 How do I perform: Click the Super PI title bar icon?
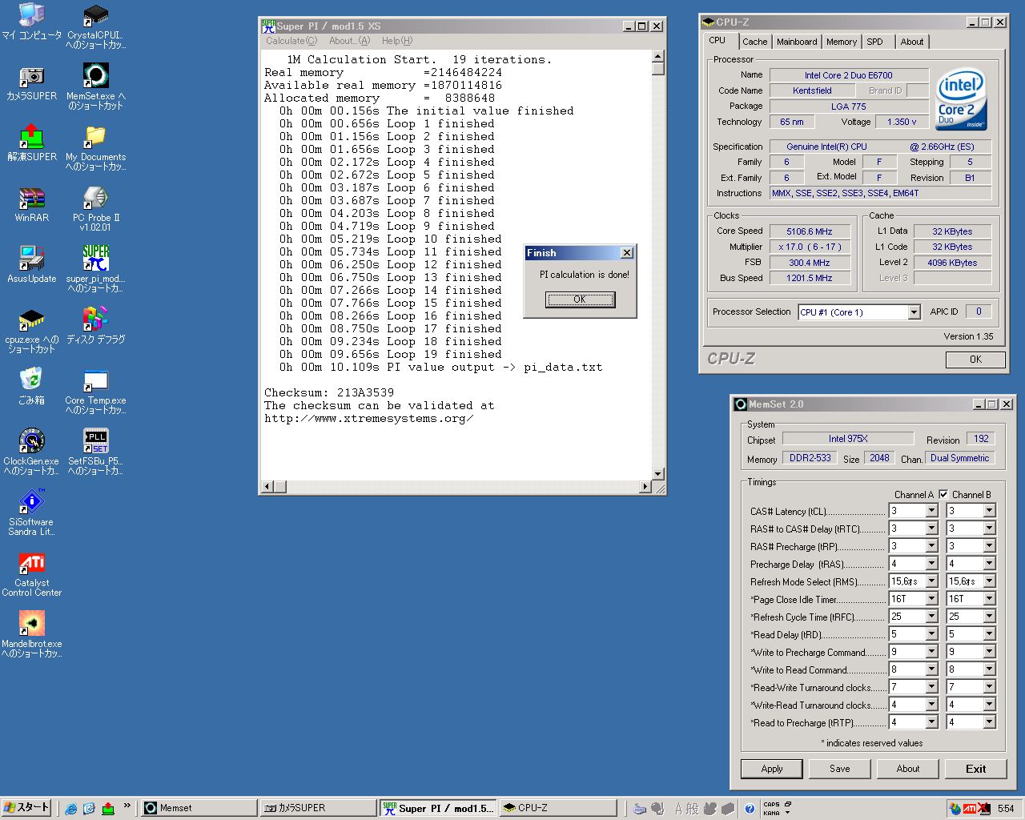269,26
